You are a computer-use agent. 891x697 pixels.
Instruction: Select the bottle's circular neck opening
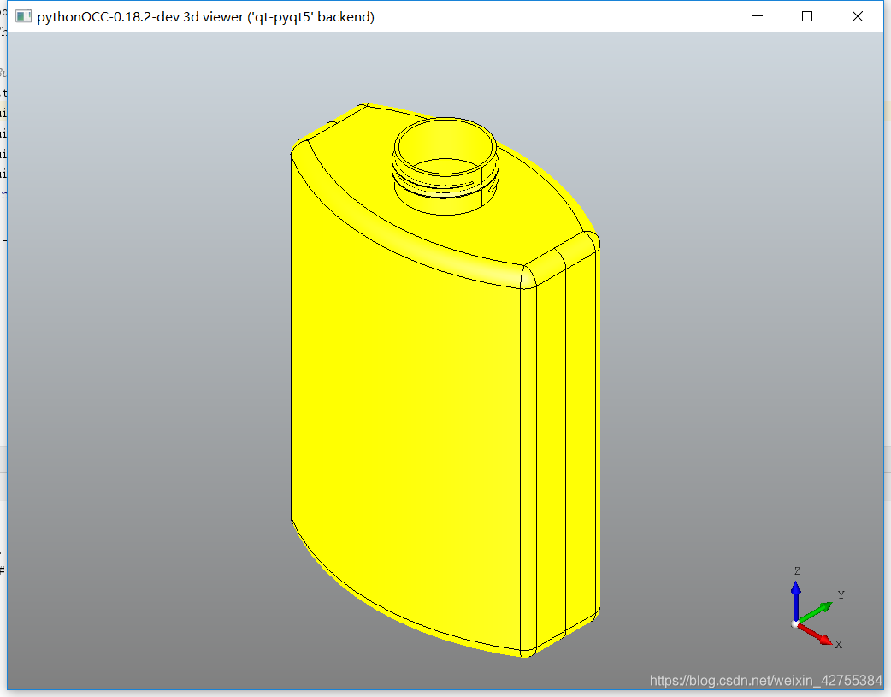point(445,144)
